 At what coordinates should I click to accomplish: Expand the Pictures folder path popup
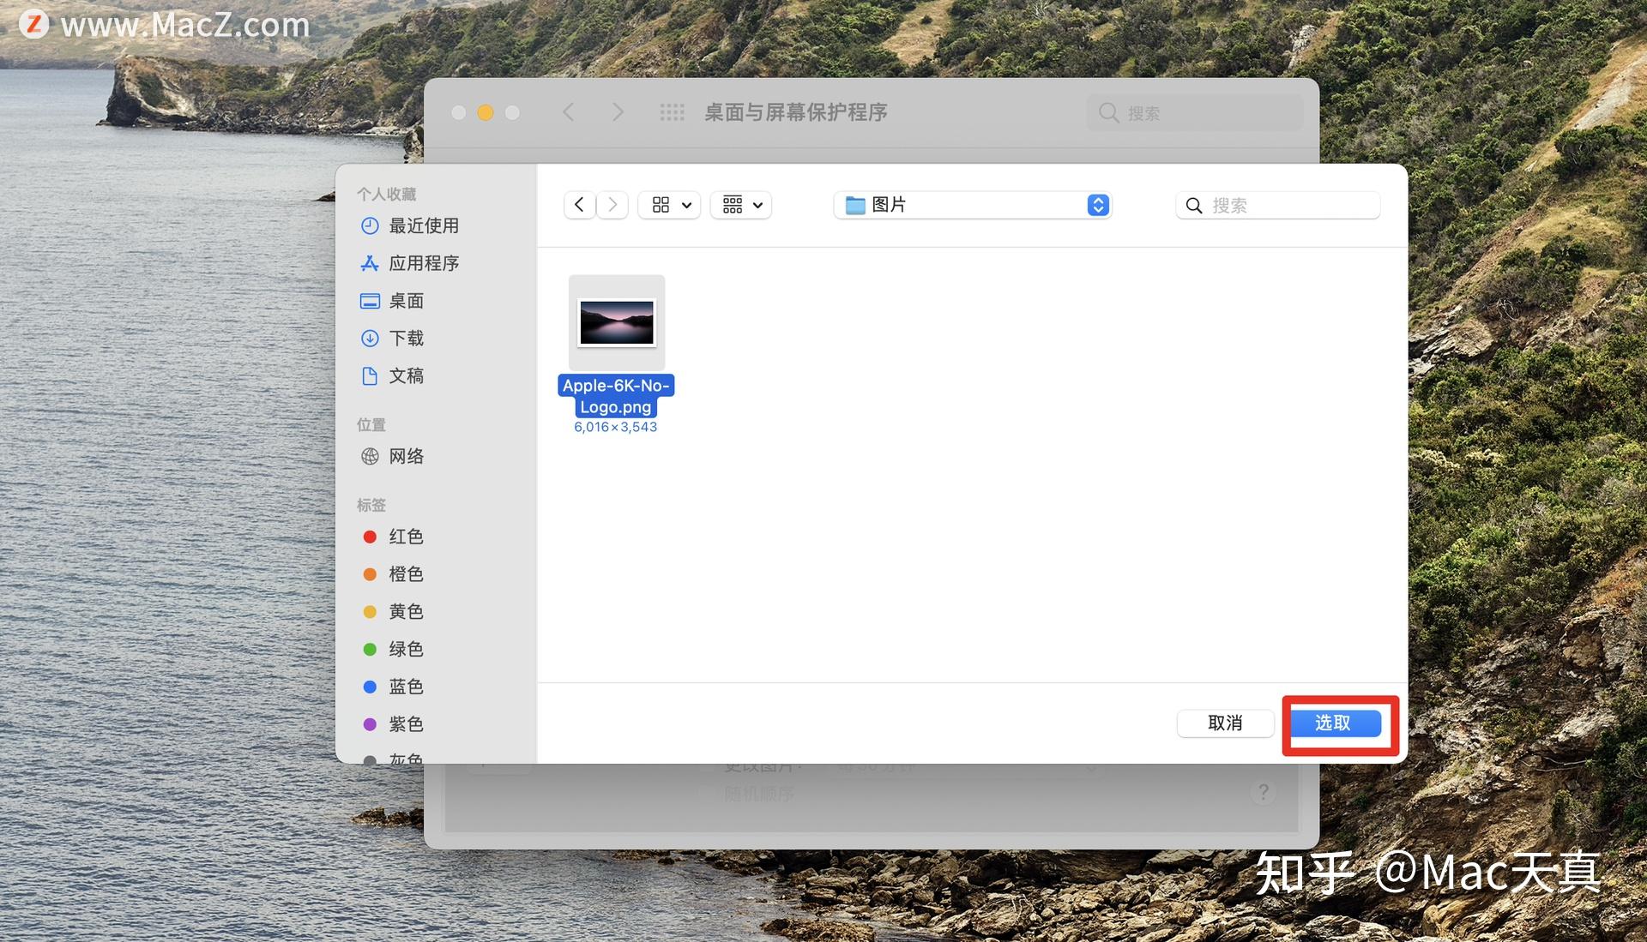(973, 205)
